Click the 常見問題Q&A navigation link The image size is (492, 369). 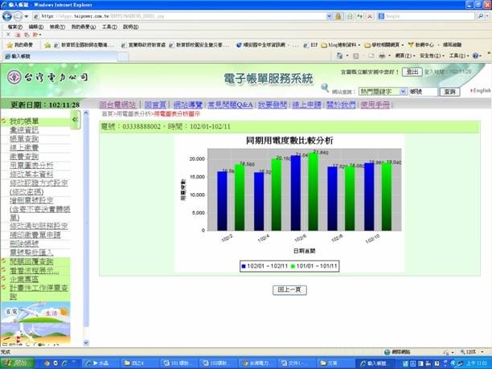[x=230, y=105]
